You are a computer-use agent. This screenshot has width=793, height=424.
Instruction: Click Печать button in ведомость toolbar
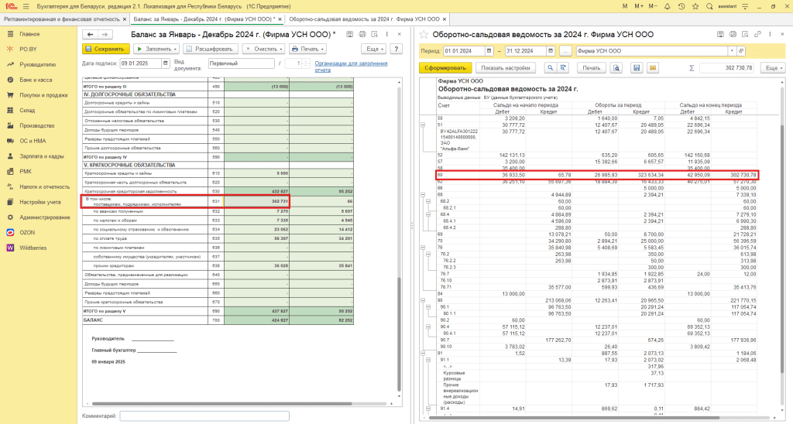tap(591, 68)
